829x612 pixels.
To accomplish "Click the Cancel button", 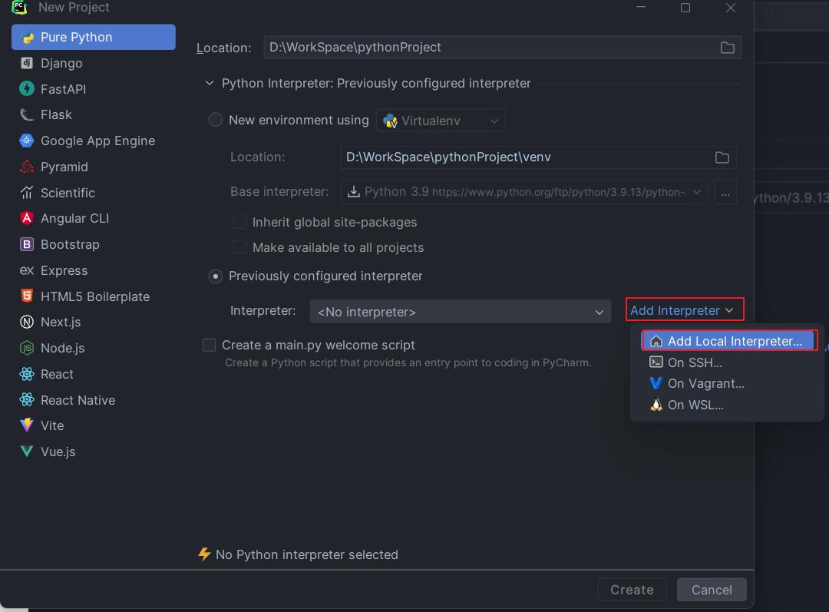I will coord(712,589).
